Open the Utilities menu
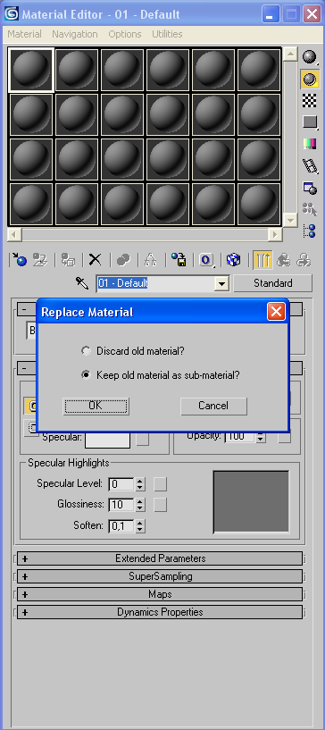325x730 pixels. (x=167, y=34)
